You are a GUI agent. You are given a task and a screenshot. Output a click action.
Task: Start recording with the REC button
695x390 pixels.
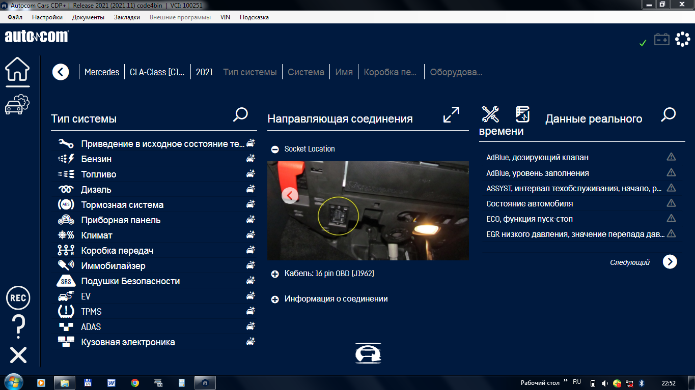pos(18,298)
